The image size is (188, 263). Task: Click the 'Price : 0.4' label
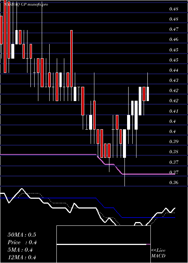click(x=22, y=242)
